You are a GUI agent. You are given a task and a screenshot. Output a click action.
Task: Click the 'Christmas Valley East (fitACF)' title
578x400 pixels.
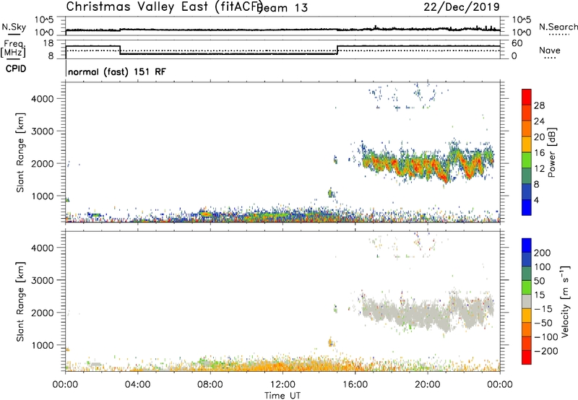165,6
